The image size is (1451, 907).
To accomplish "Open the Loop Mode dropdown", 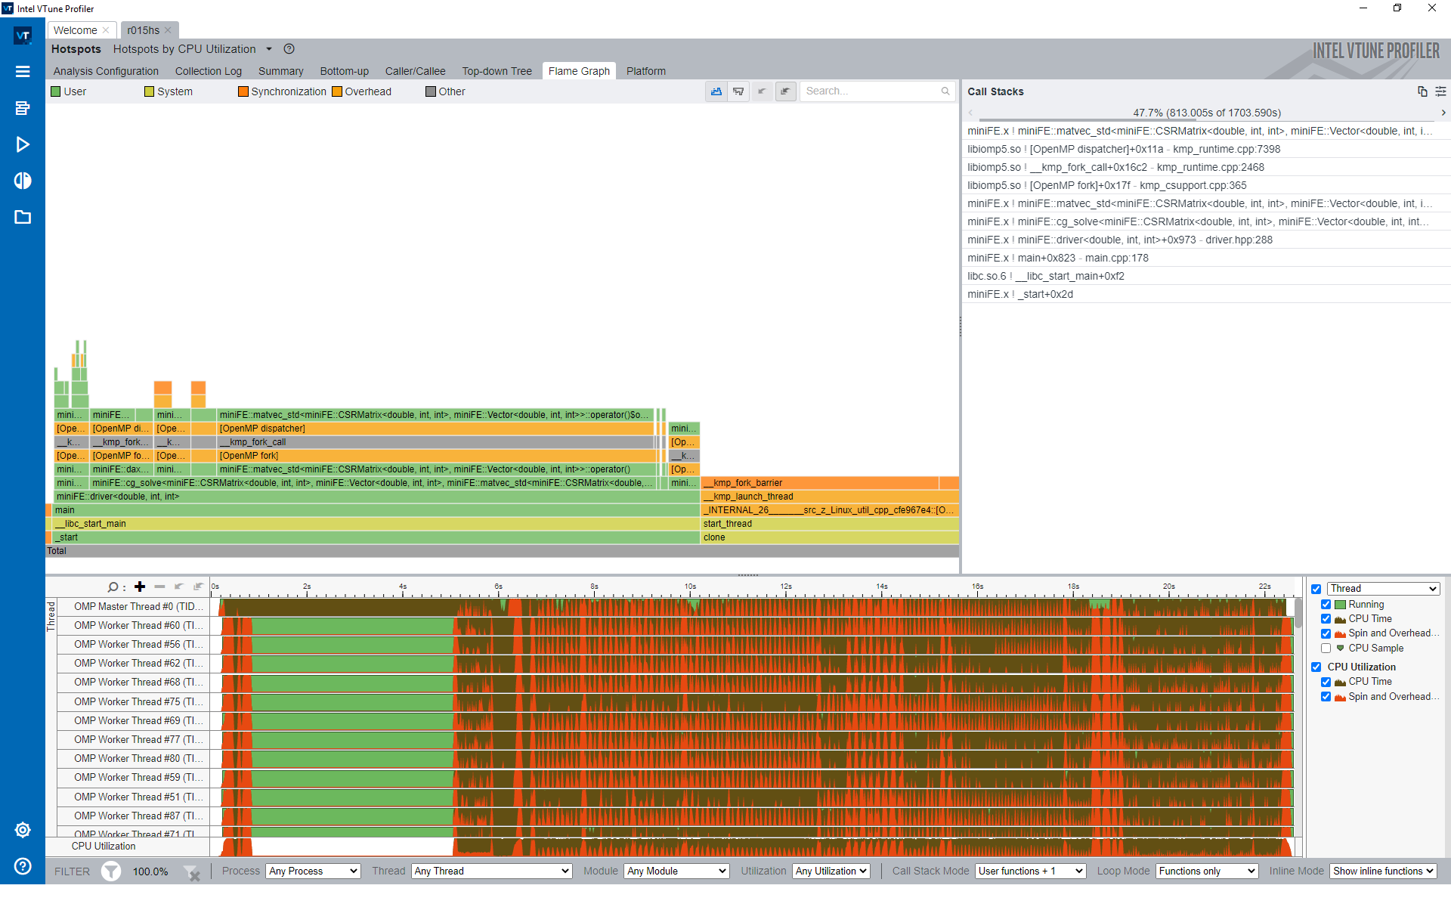I will 1207,871.
